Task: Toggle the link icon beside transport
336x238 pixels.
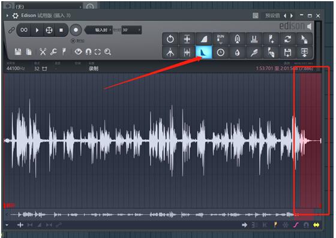Action: coord(11,30)
